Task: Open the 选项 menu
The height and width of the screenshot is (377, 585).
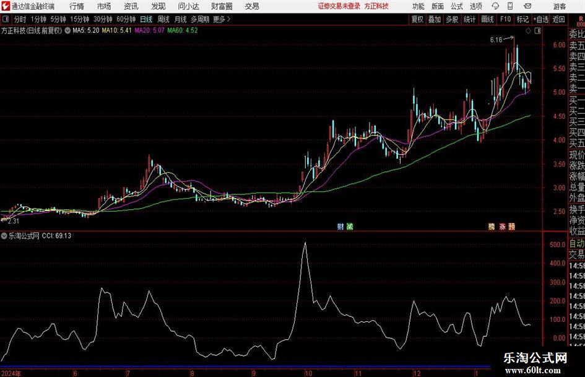Action: 475,6
